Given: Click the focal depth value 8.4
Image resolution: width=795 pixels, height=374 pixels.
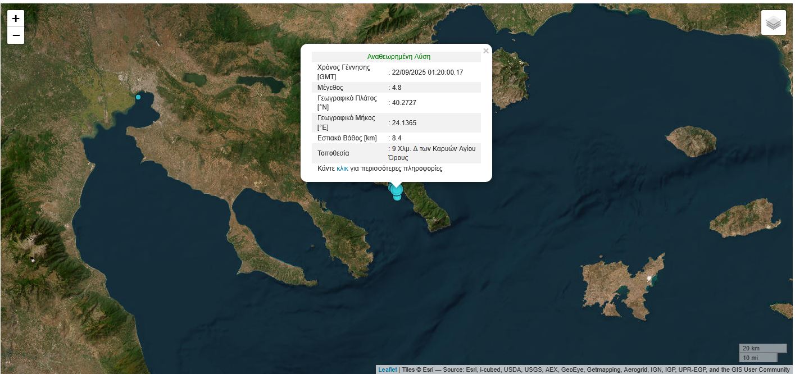Looking at the screenshot, I should pos(397,138).
